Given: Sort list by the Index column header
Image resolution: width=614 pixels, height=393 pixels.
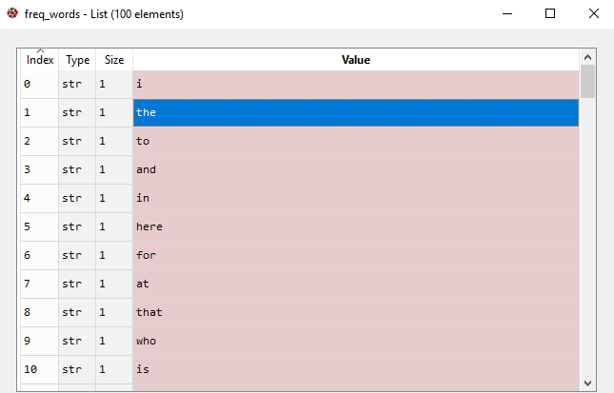Looking at the screenshot, I should (40, 60).
